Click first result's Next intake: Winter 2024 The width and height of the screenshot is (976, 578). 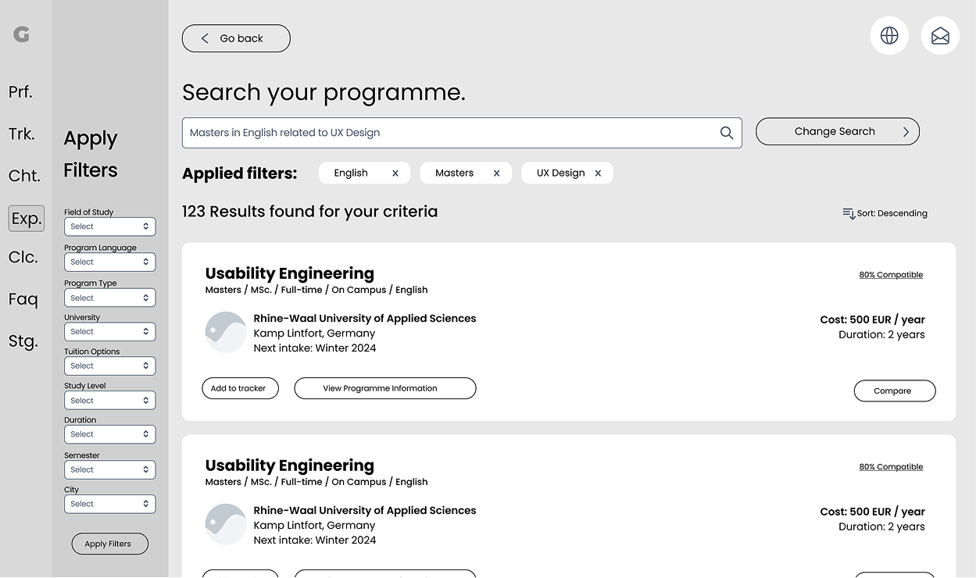[315, 348]
